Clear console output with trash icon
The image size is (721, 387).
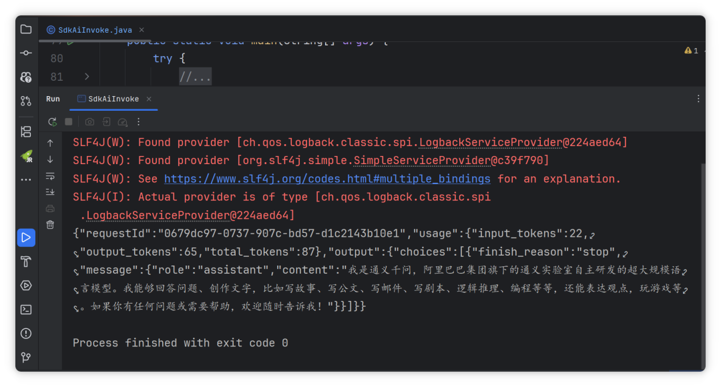coord(50,225)
